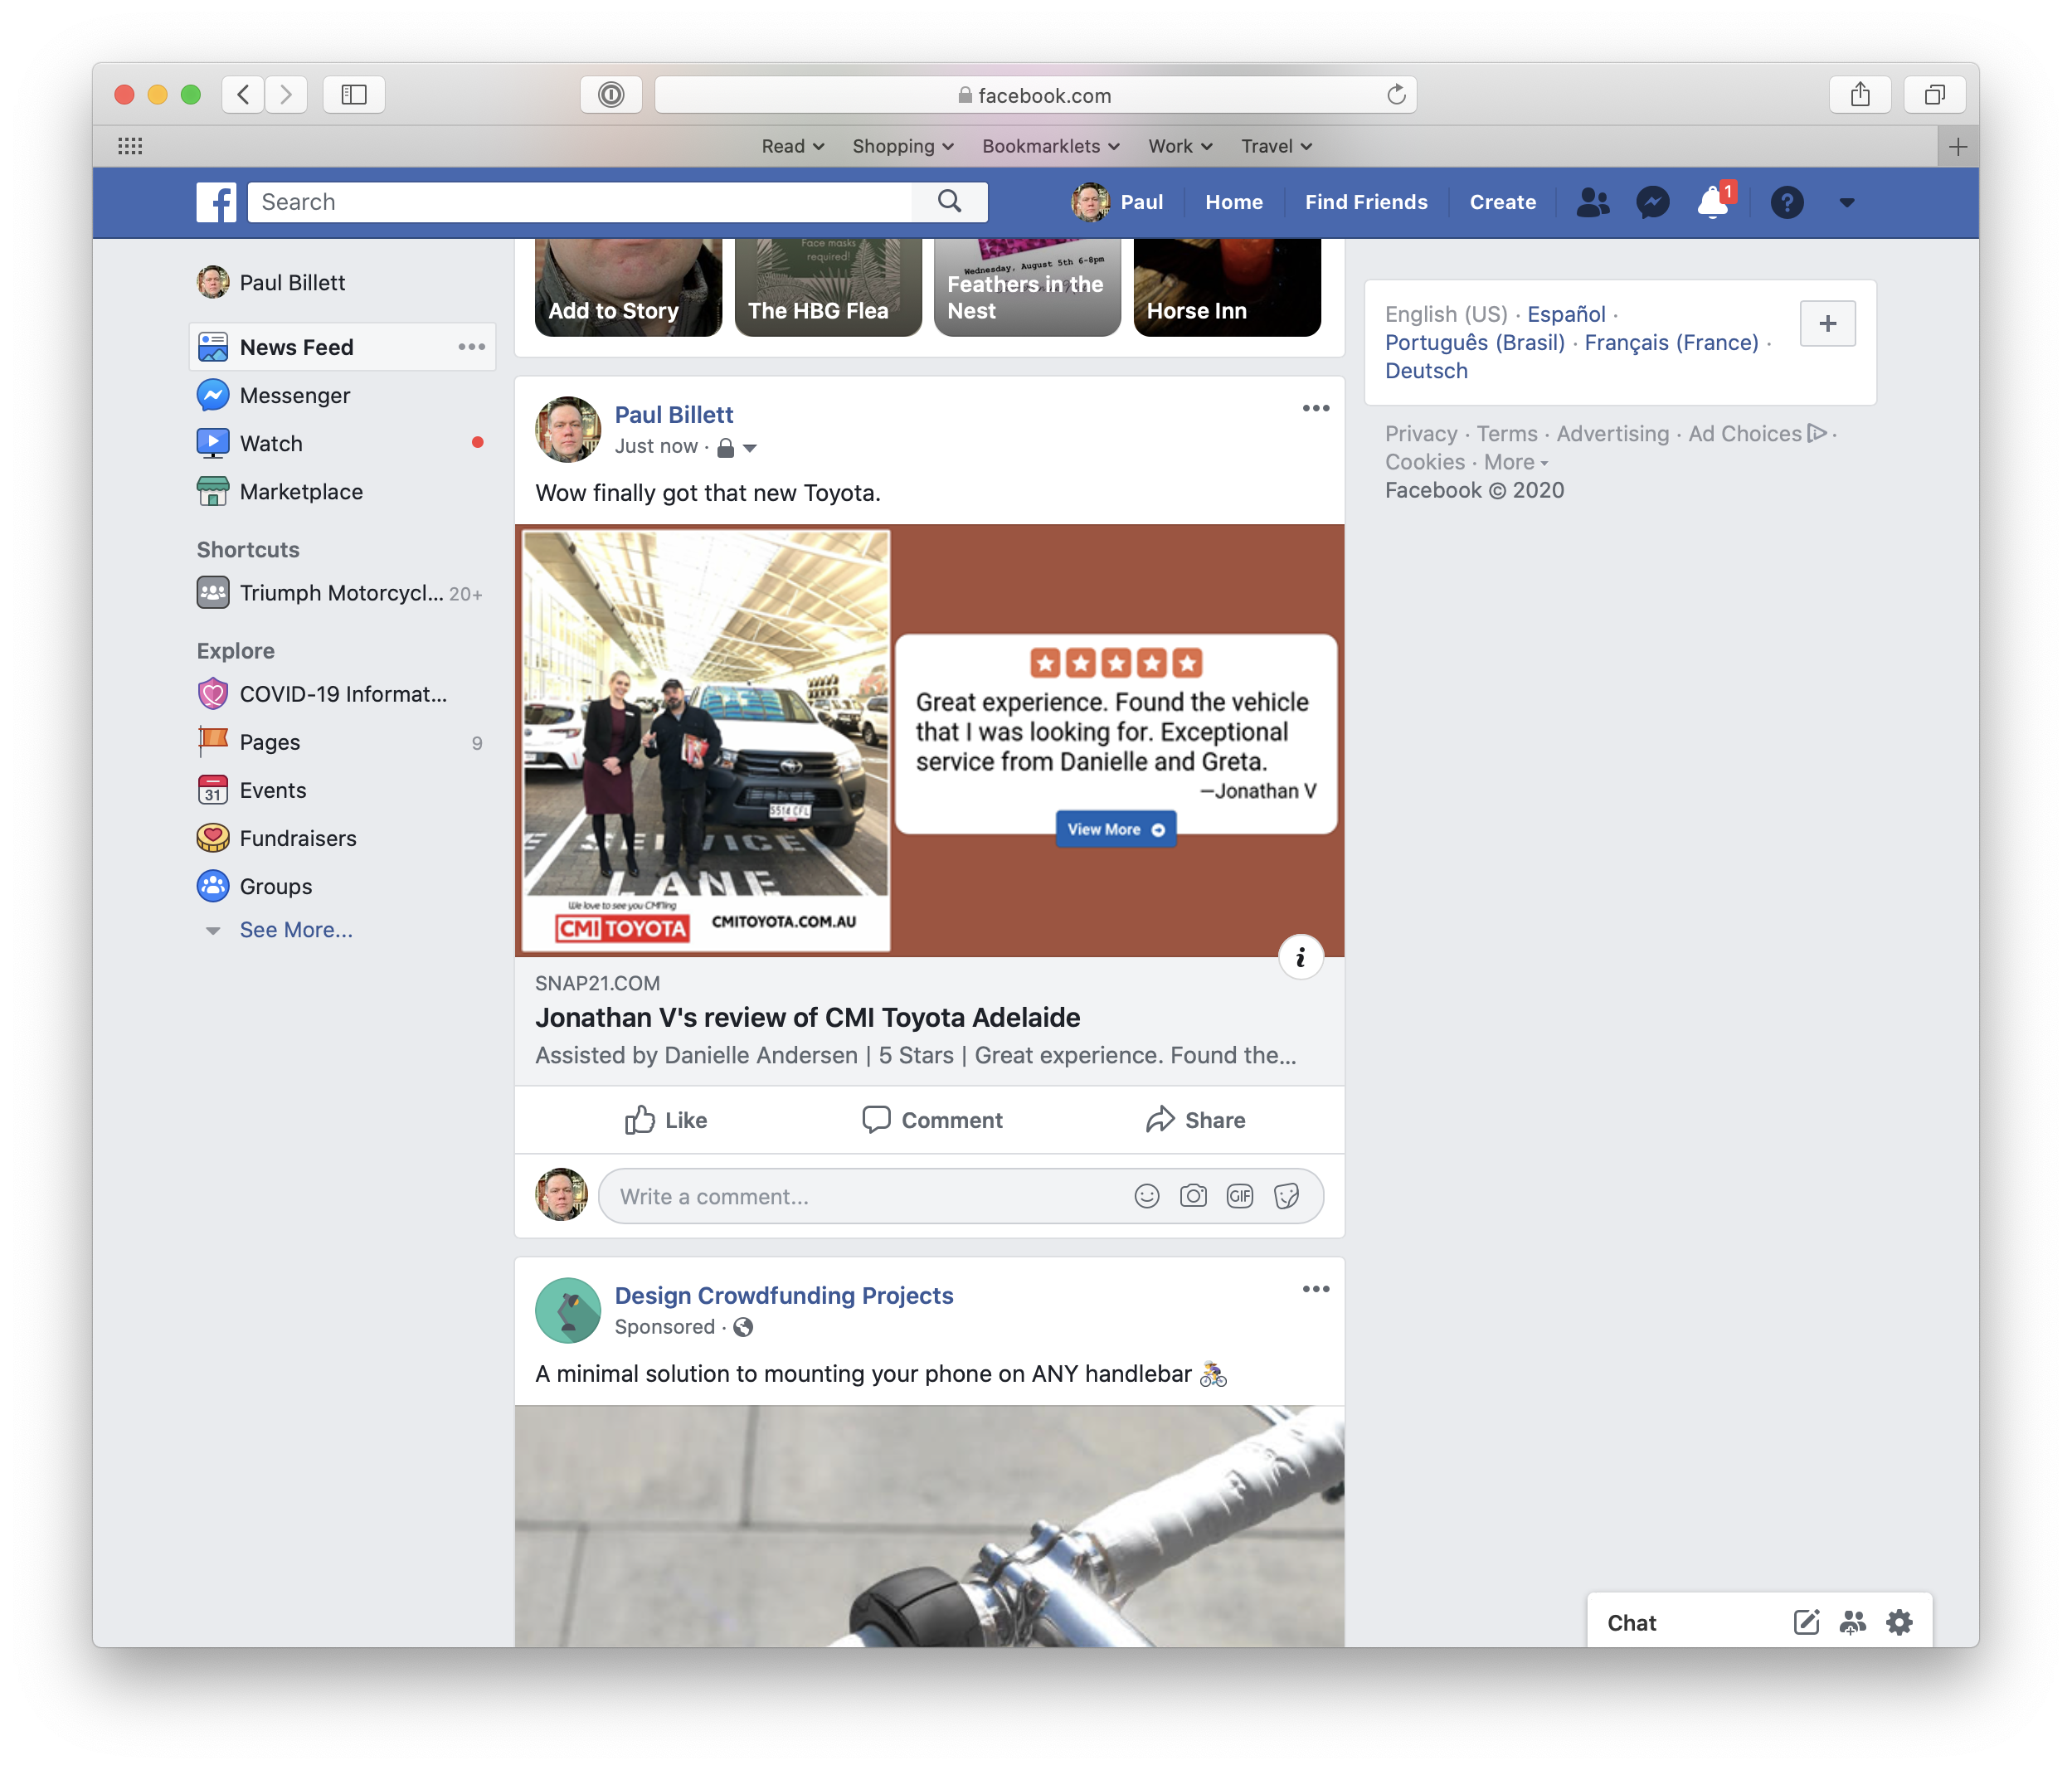Open Groups in Explore list

(275, 886)
